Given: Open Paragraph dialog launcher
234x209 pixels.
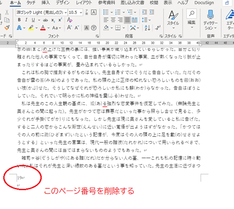Looking at the screenshot, I should point(161,36).
